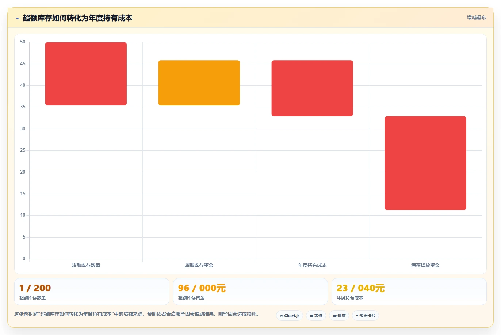Click the 超额库存数量 caption under 1 / 200
Viewport: 501px width, 335px height.
(32, 298)
